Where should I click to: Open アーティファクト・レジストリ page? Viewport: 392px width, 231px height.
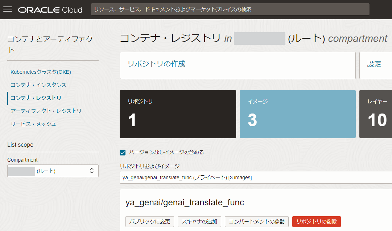click(46, 111)
